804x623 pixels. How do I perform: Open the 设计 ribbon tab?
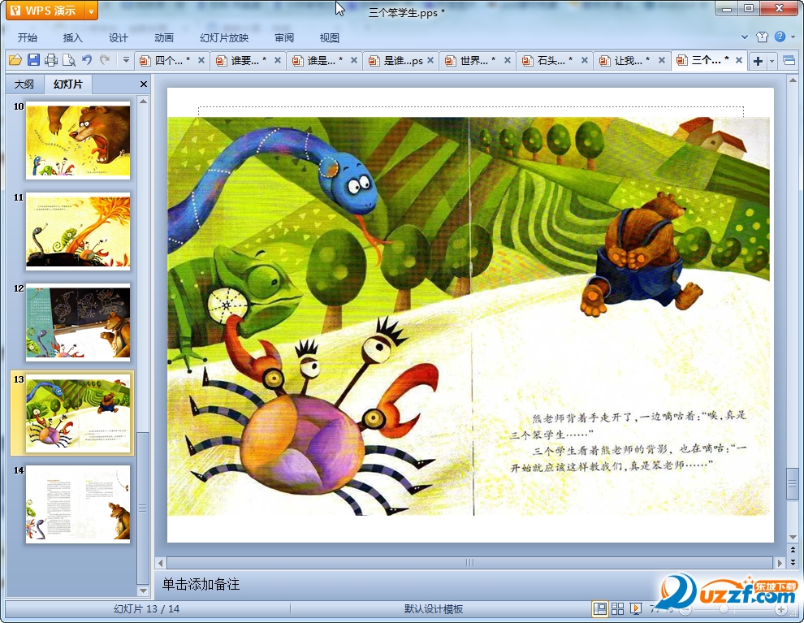(118, 37)
